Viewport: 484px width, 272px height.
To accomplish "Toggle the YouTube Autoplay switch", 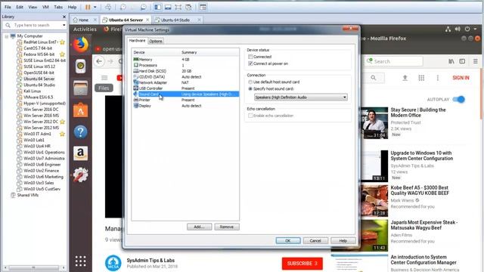I will coord(459,99).
